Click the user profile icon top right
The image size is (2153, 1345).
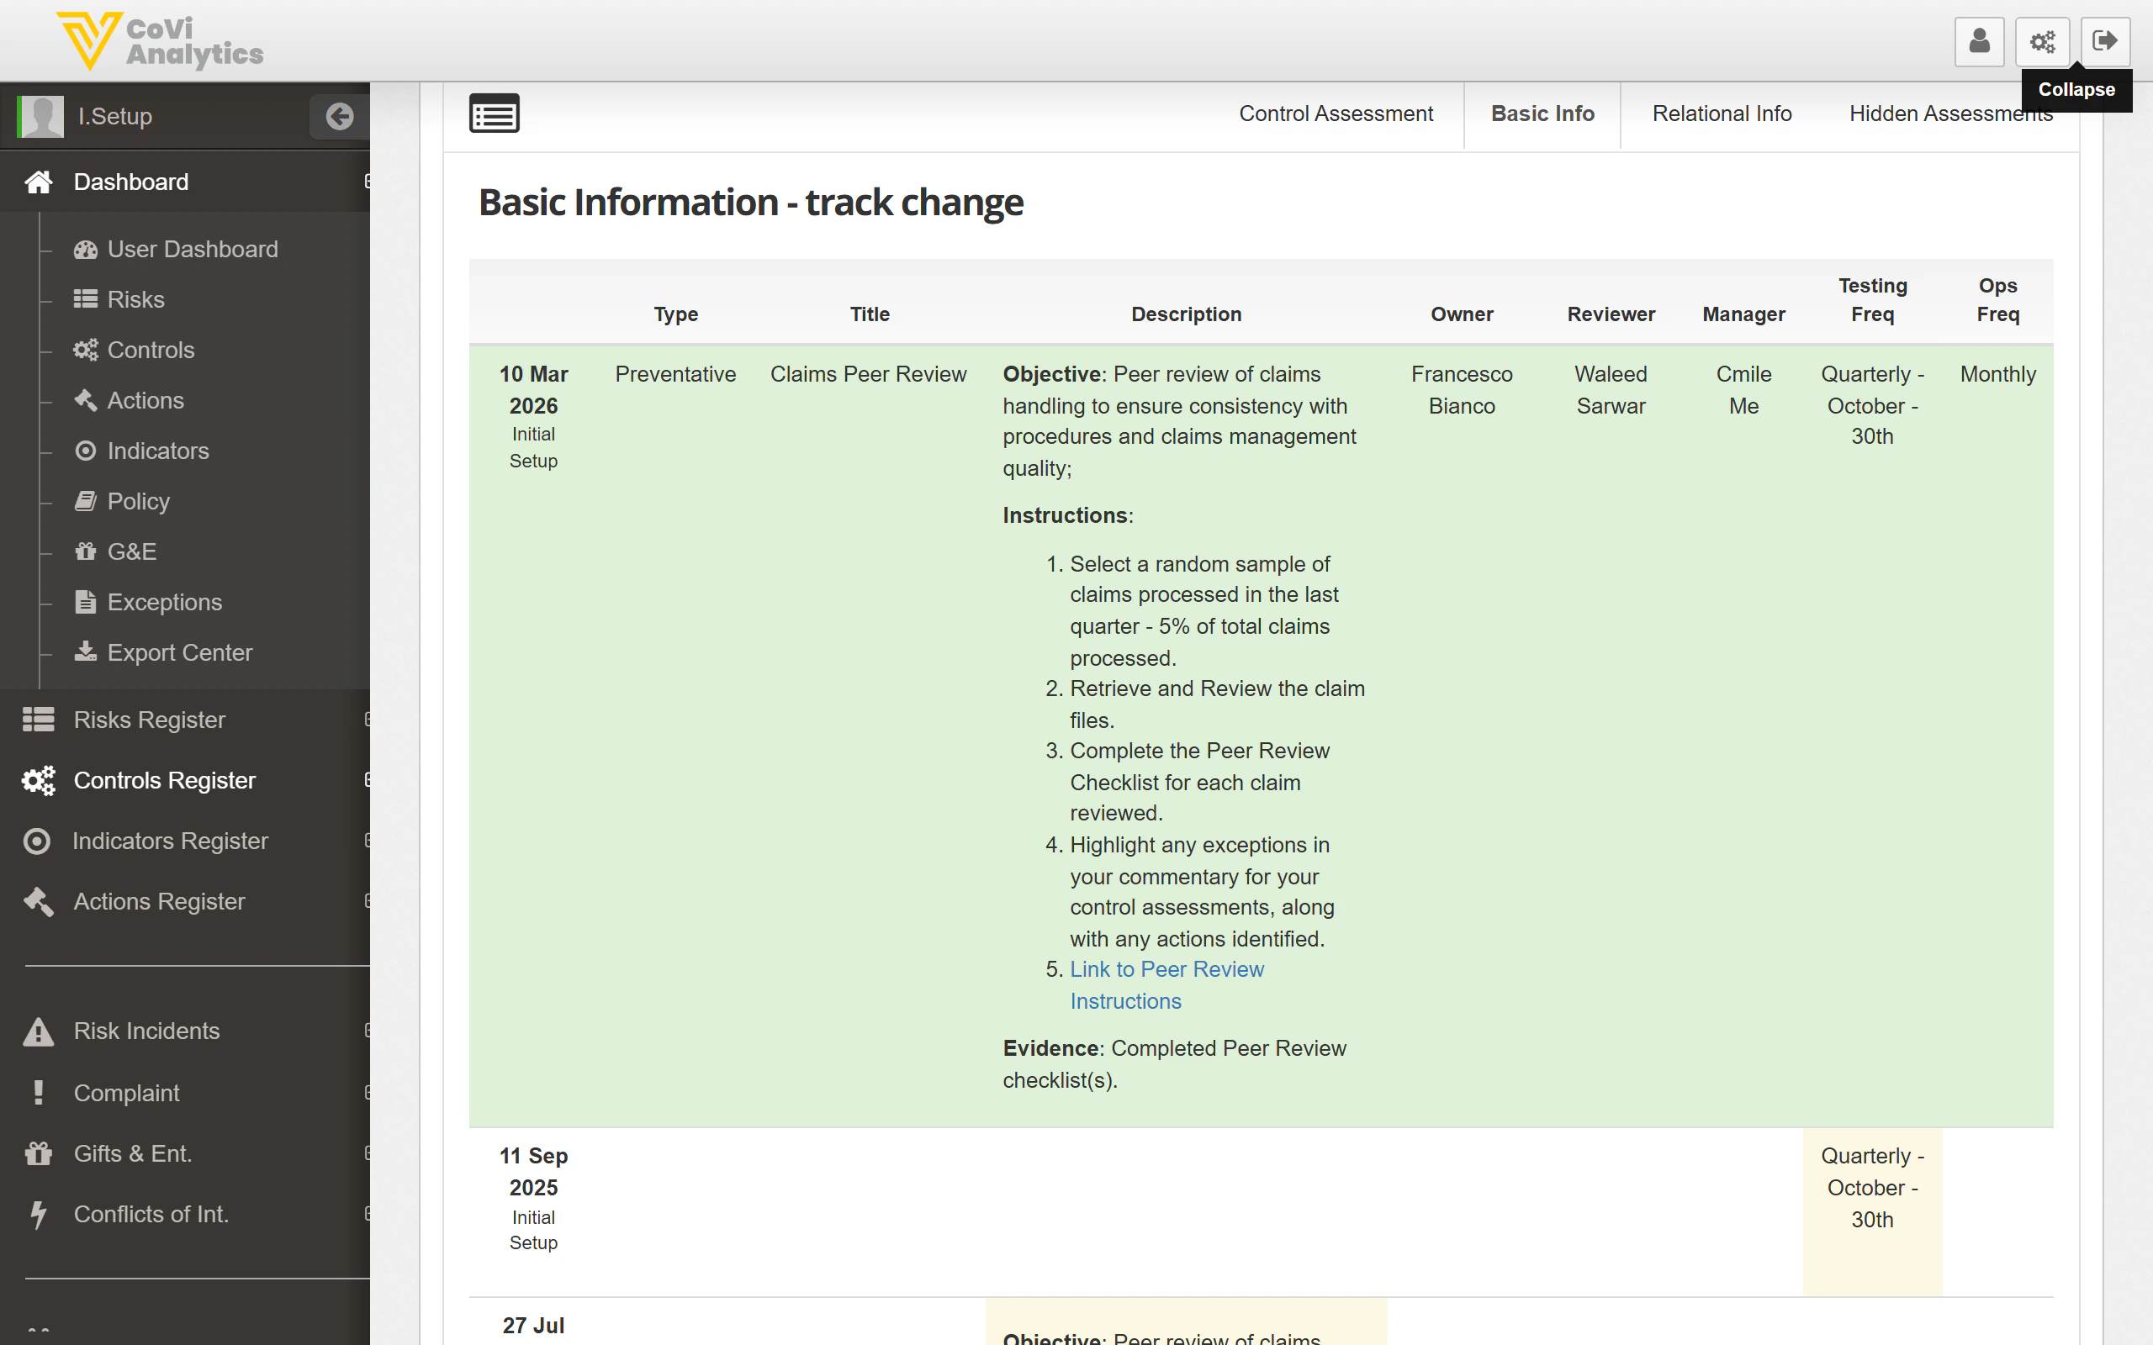(1979, 40)
